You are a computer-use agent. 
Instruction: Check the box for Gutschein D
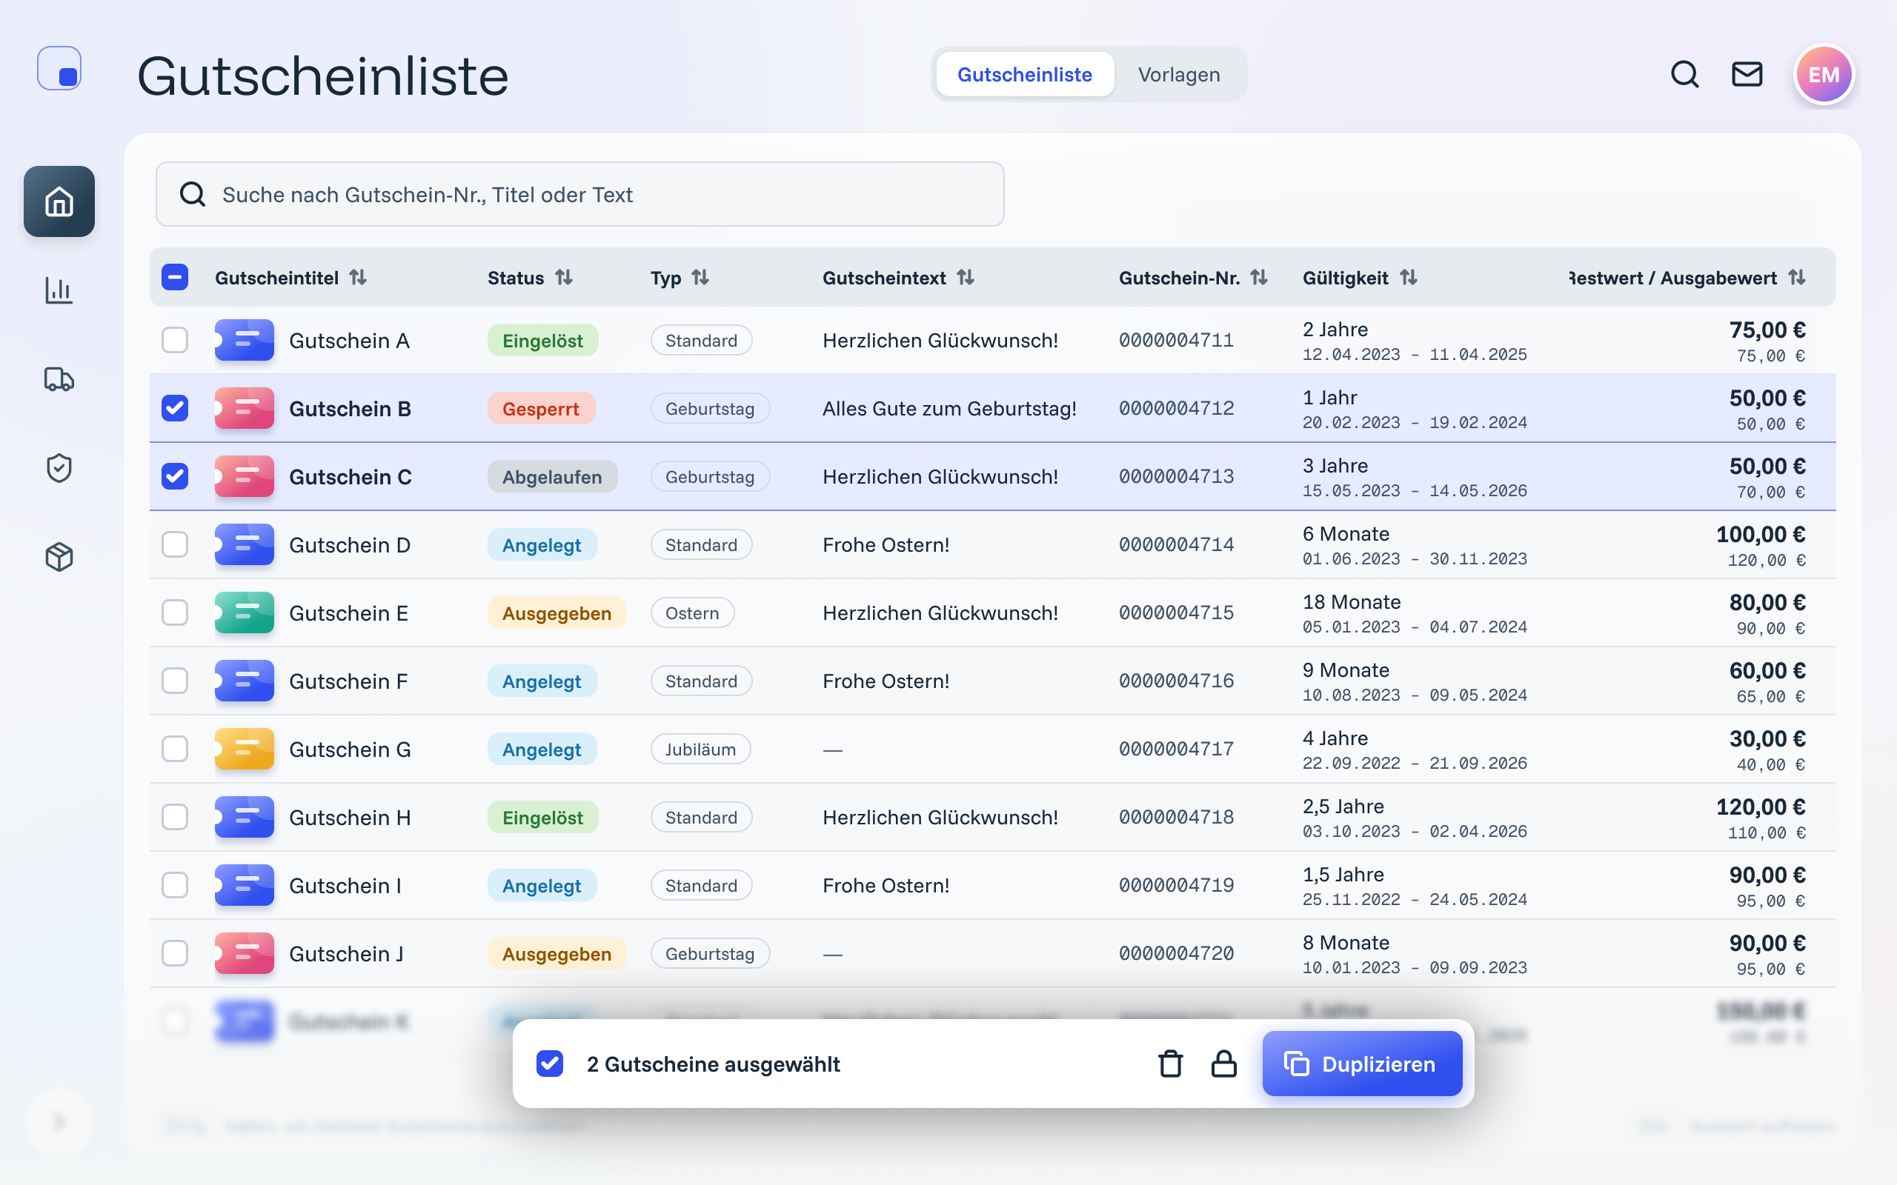click(x=175, y=544)
